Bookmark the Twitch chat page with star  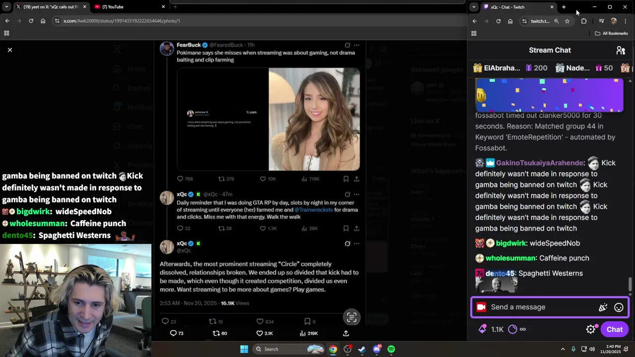click(567, 21)
